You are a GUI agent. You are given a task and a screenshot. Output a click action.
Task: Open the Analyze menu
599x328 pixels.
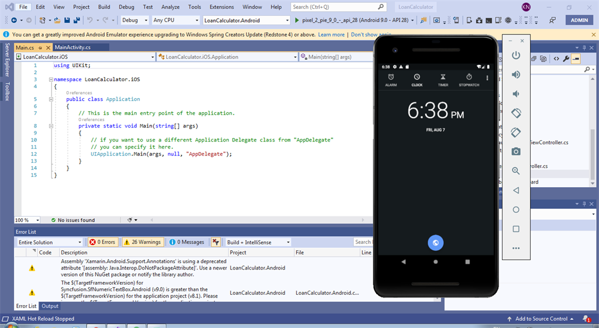tap(170, 7)
